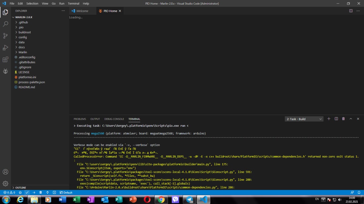The image size is (364, 204).
Task: Open the Source Control view
Action: 5,36
